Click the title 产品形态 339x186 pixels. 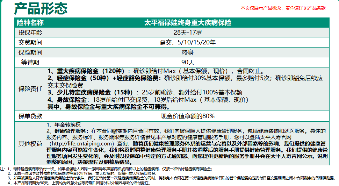pyautogui.click(x=41, y=8)
